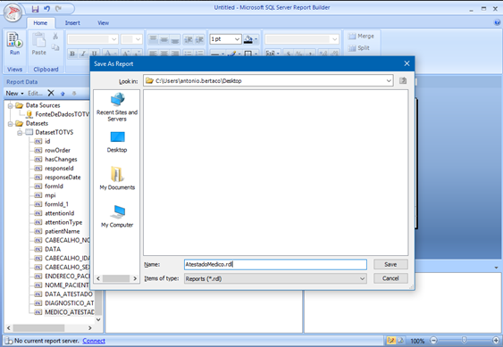
Task: Click the zoom out minus icon
Action: (433, 340)
